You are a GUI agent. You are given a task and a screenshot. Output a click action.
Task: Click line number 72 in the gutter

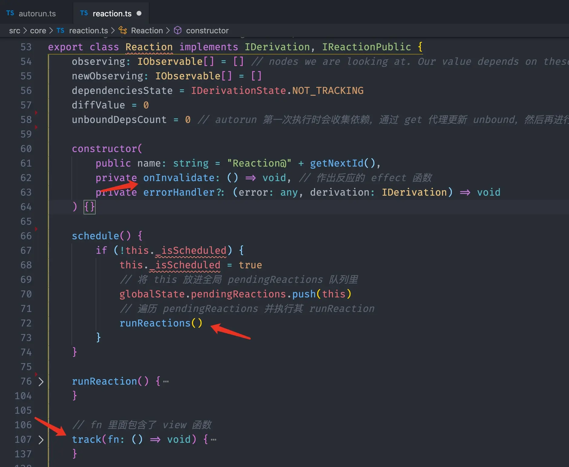coord(26,323)
